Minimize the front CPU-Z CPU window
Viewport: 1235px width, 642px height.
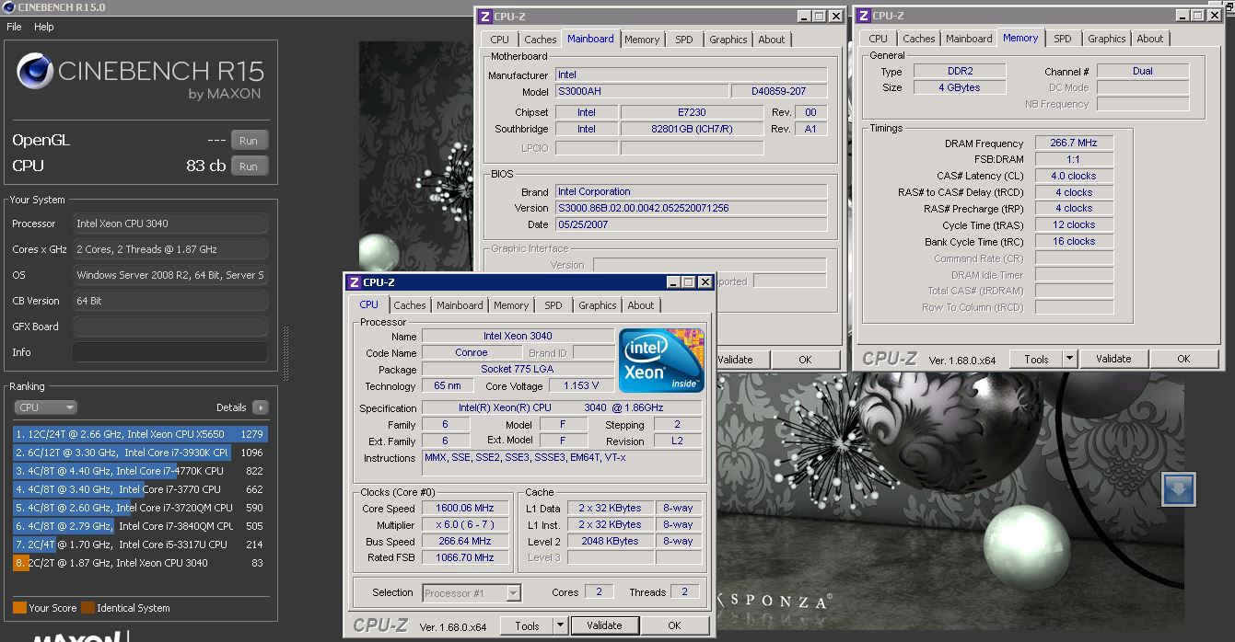click(672, 282)
